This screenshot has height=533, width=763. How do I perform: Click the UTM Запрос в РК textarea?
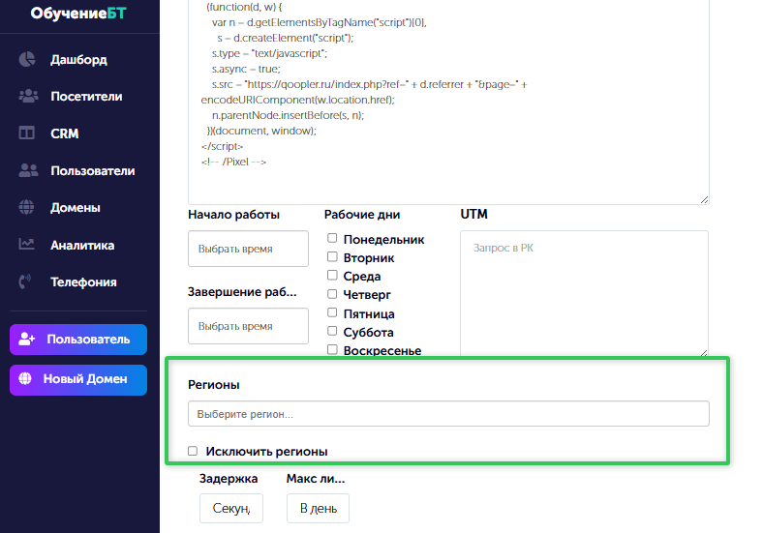[584, 293]
